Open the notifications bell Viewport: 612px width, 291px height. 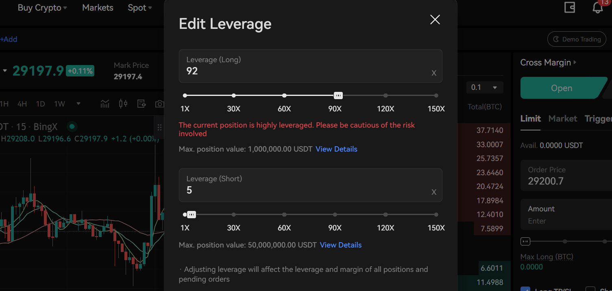597,7
